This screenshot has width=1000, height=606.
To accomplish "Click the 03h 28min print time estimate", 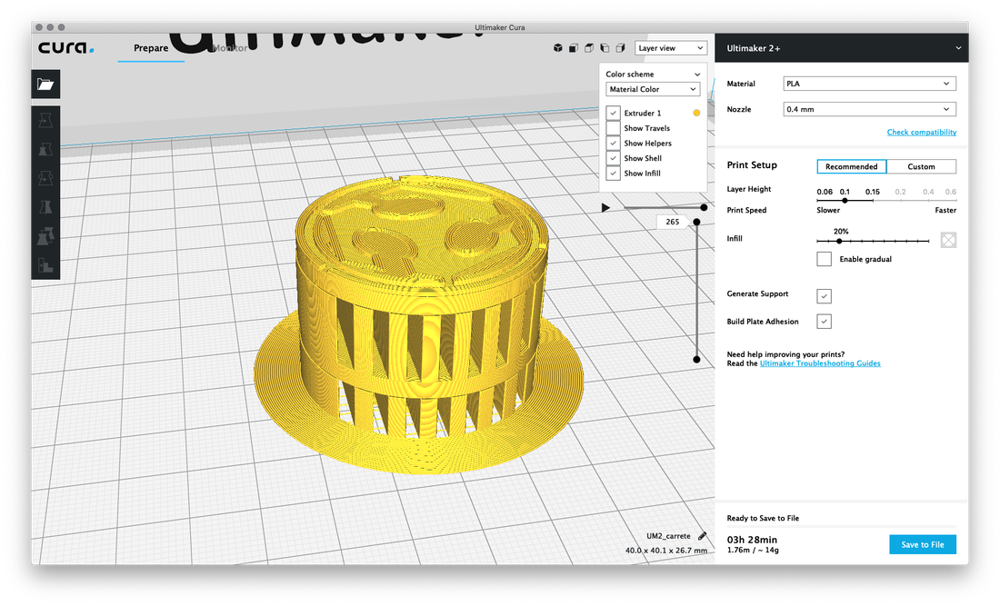I will (752, 539).
